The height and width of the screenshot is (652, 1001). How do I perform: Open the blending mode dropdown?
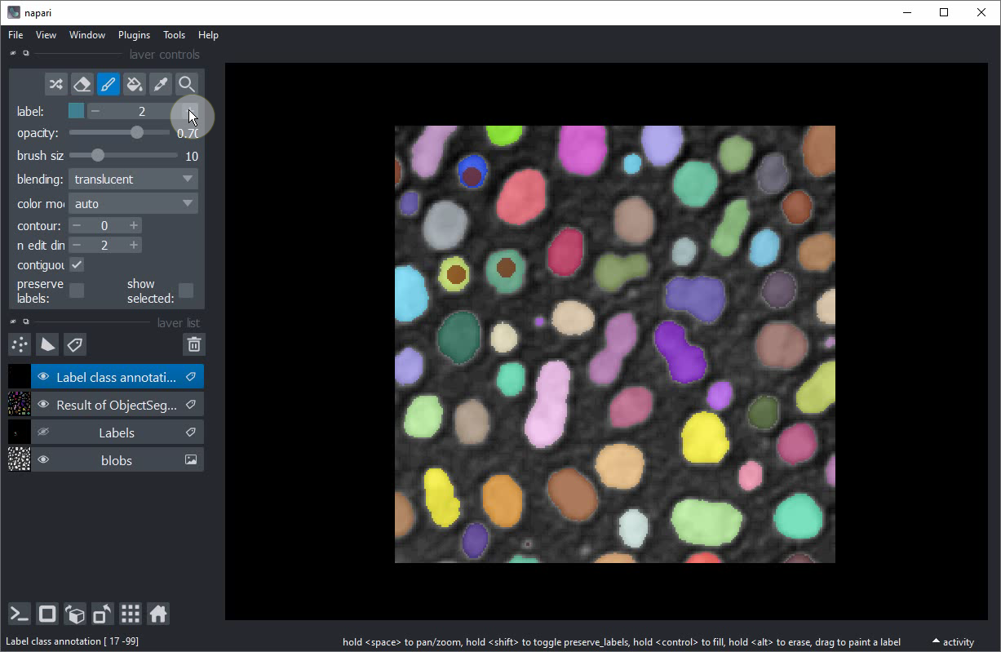133,179
